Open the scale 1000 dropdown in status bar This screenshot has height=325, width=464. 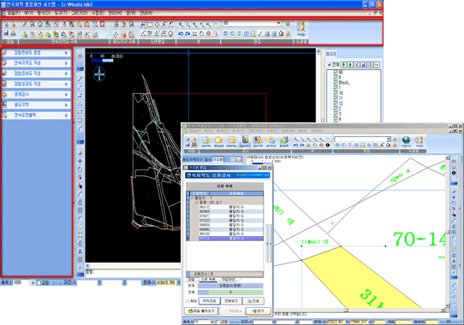(x=33, y=283)
